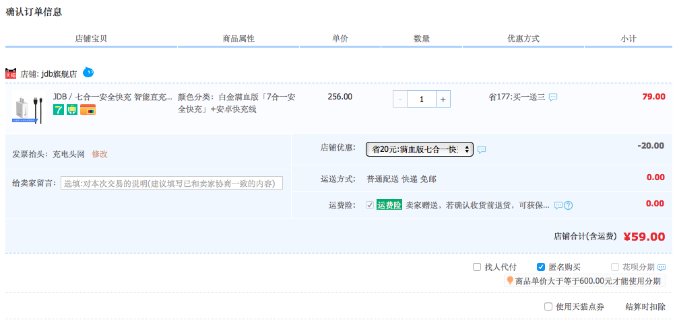Click the question mark help icon for 运费险
Image resolution: width=675 pixels, height=322 pixels.
[x=569, y=205]
